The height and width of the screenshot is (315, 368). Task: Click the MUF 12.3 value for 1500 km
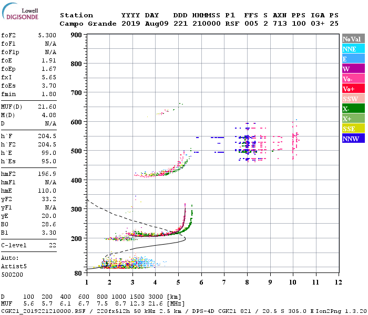coord(137,304)
